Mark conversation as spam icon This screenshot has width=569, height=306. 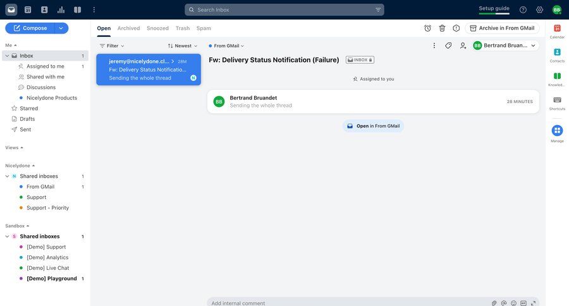coord(456,28)
